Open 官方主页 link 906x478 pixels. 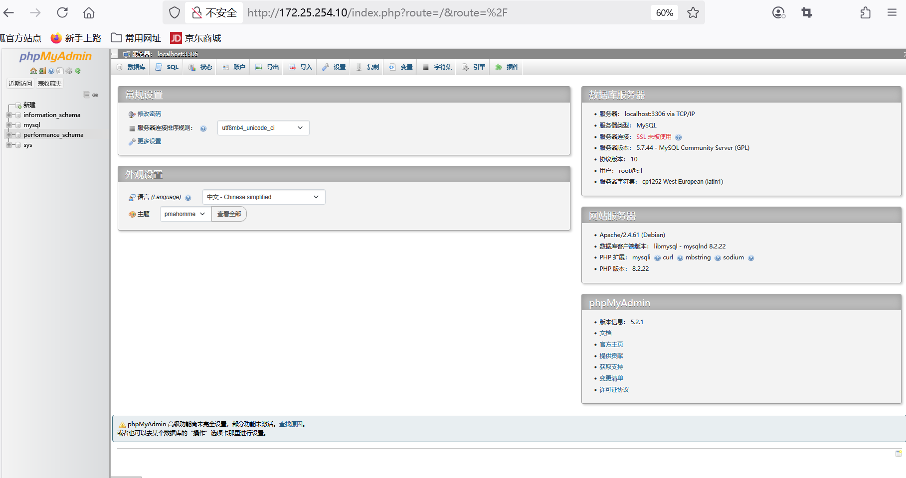pos(611,345)
